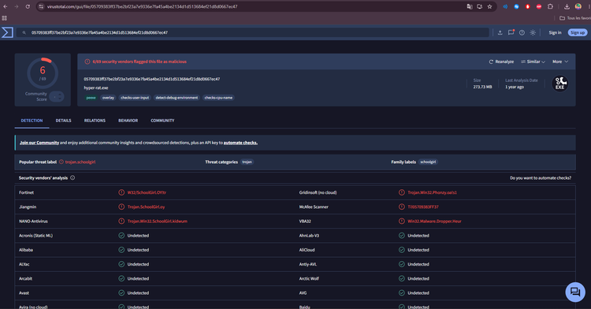Click the detect-debug-environment tag

tap(177, 98)
